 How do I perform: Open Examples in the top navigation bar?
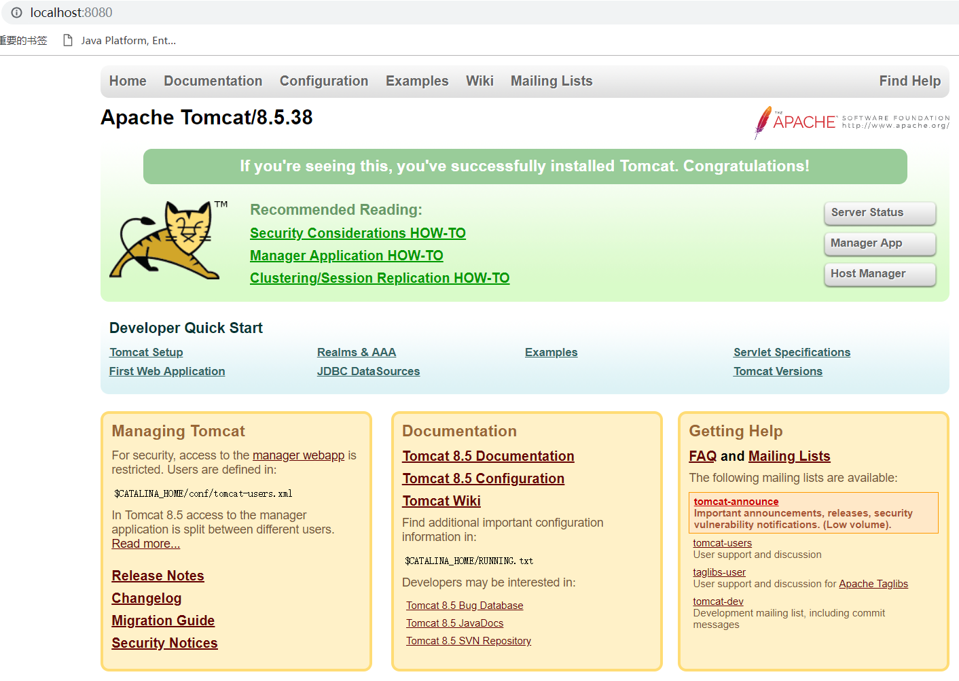click(417, 81)
